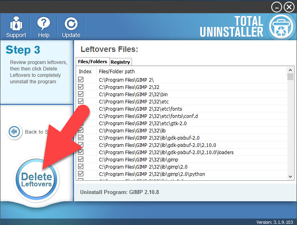Minimize the Total Uninstaller window
Screen dimensions: 297x225
click(276, 7)
